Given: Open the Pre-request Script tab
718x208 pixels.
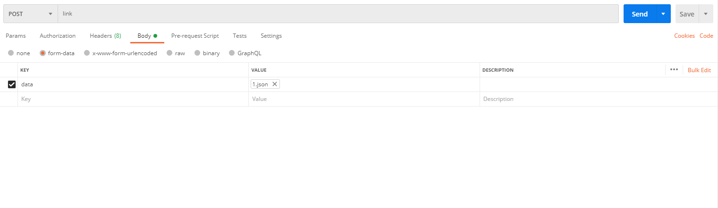Looking at the screenshot, I should coord(195,36).
